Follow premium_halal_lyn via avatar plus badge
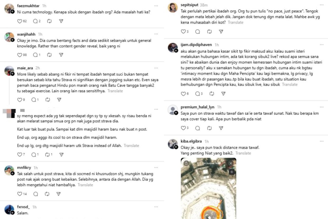328x219 pixels. coord(176,113)
